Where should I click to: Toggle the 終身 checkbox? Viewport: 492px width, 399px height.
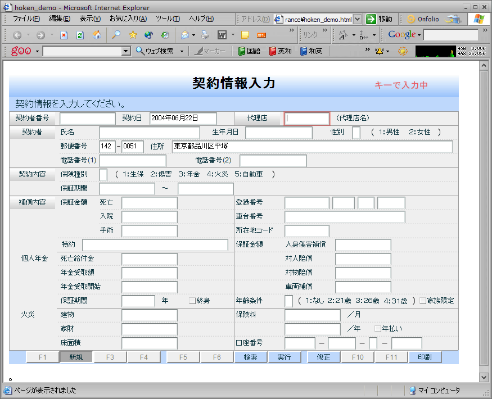click(x=192, y=301)
